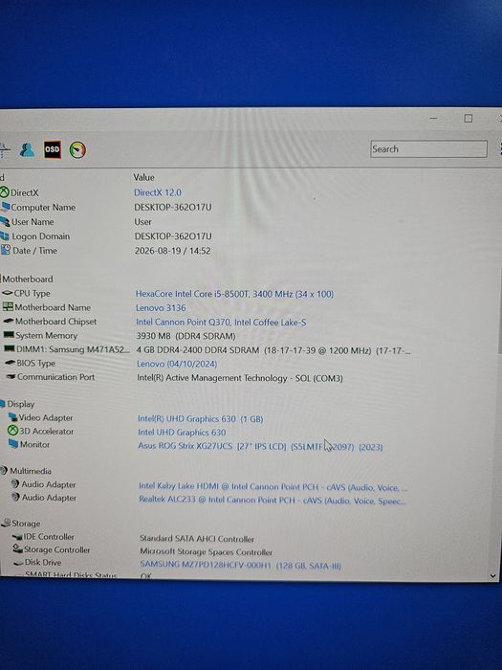Viewport: 502px width, 670px height.
Task: Click the Disk Drive row icon
Action: tap(18, 563)
